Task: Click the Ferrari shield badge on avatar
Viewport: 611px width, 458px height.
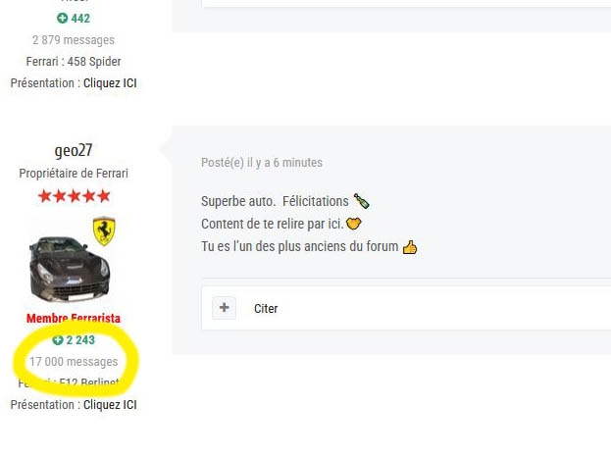Action: click(x=104, y=231)
